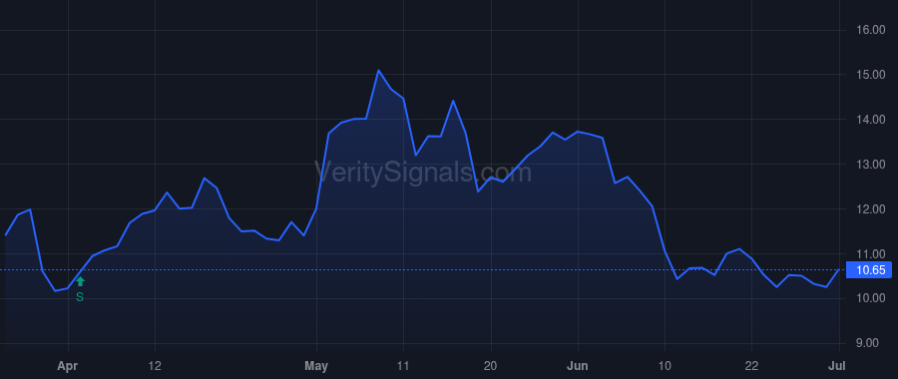Click the 12.00 price axis label
The width and height of the screenshot is (898, 379).
[869, 209]
